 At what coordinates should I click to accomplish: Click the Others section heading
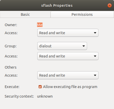coord(11,67)
